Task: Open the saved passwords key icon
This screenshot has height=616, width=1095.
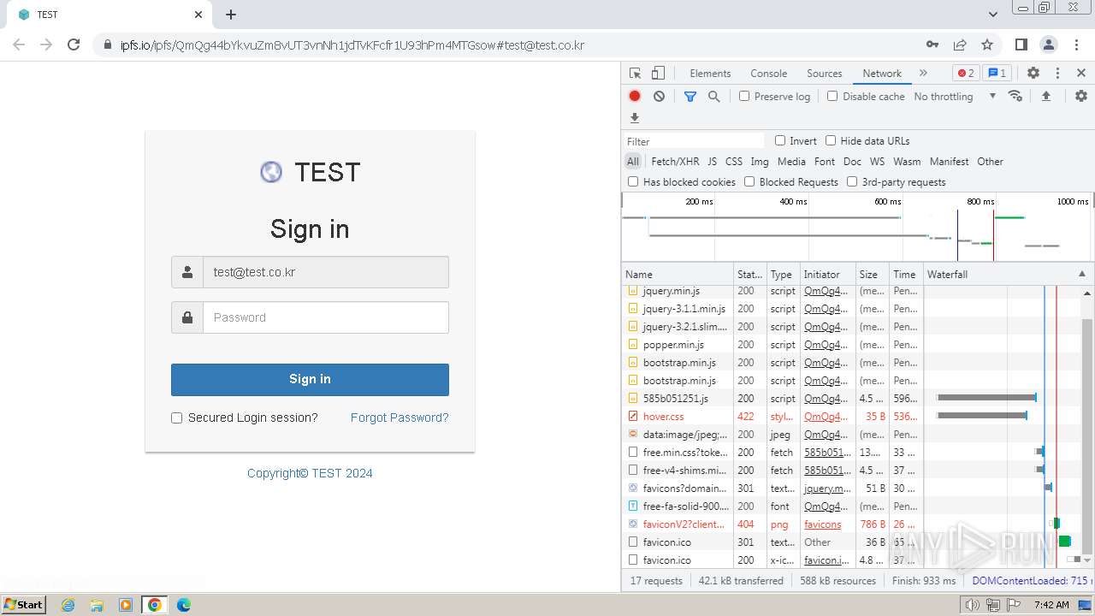Action: point(932,44)
